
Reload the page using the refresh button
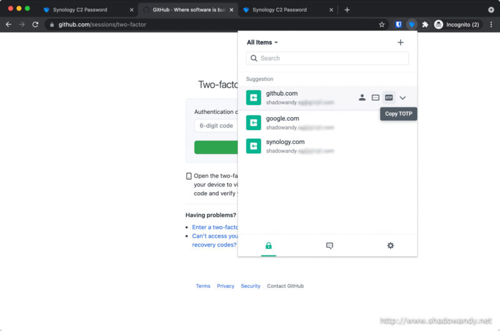click(x=36, y=24)
